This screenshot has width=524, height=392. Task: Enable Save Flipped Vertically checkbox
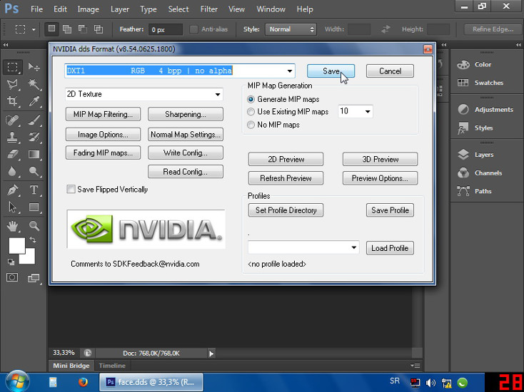click(x=71, y=189)
